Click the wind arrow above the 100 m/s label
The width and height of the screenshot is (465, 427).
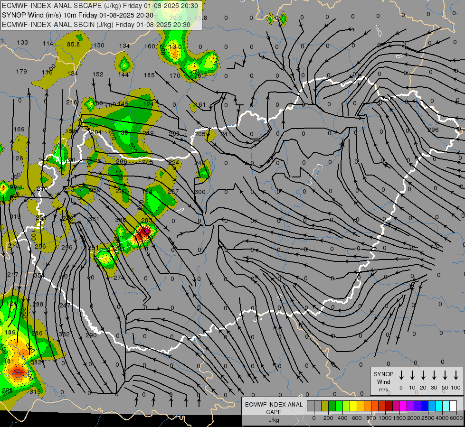click(x=456, y=375)
